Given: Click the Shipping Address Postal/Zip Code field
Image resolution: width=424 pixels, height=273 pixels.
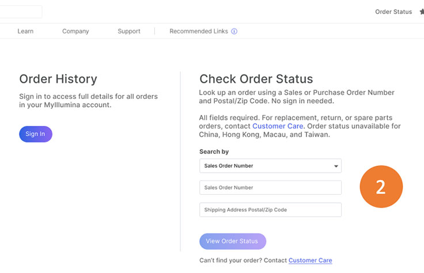Looking at the screenshot, I should 270,210.
